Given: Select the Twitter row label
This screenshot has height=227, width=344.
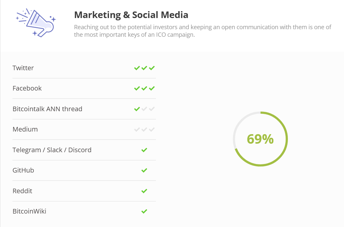Looking at the screenshot, I should 23,68.
